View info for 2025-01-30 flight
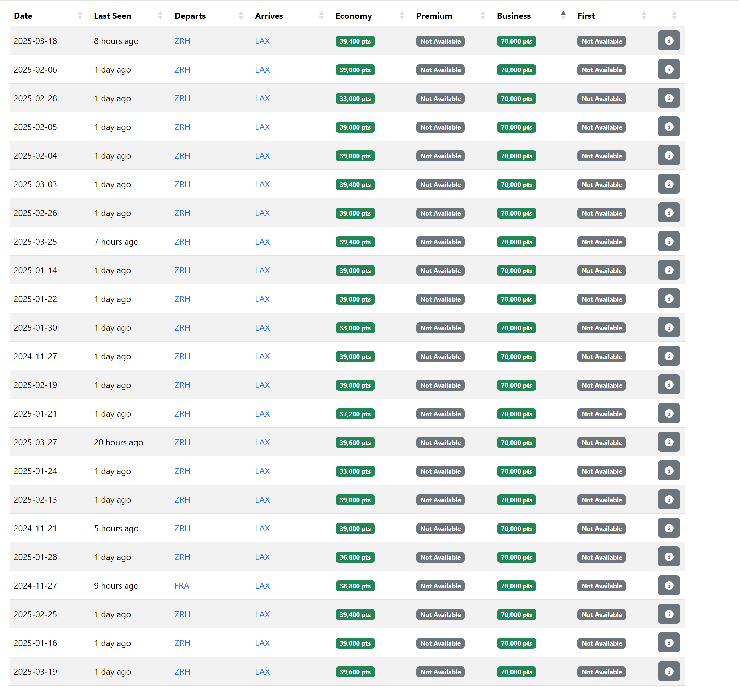The image size is (739, 687). [668, 327]
